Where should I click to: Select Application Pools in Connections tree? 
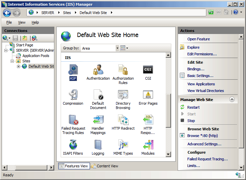point(36,56)
